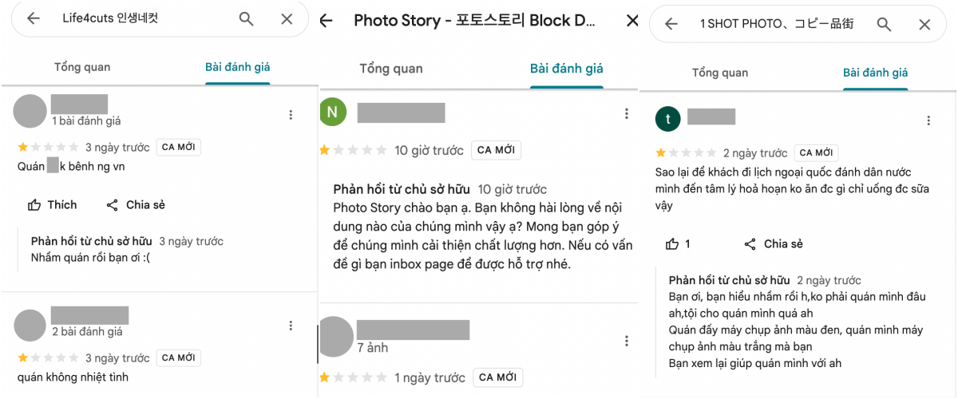This screenshot has height=399, width=958.
Task: Click search magnifier in Life4cuts bar
Action: (x=247, y=18)
